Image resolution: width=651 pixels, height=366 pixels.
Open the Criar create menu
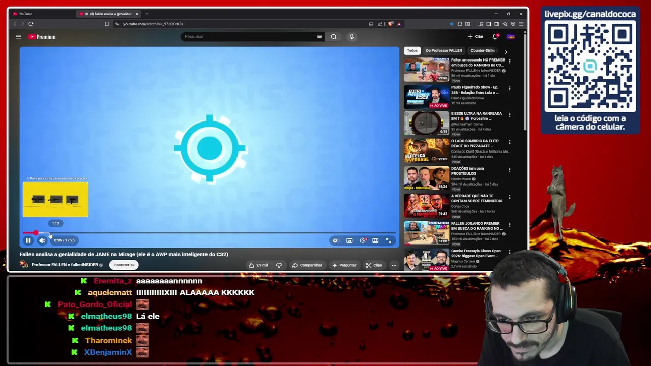(476, 37)
